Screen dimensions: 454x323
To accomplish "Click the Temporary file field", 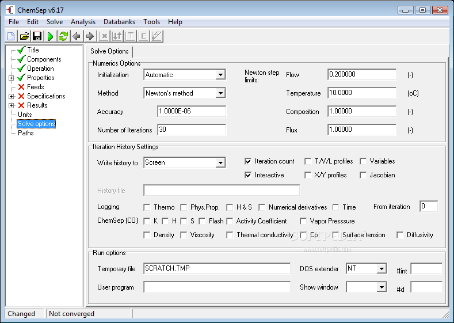I will (x=217, y=268).
